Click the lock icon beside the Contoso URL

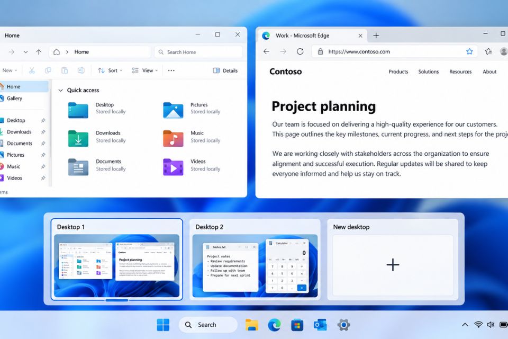(x=320, y=51)
